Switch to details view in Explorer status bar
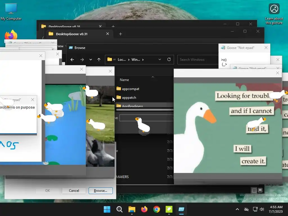This screenshot has width=288, height=216. coord(254,190)
